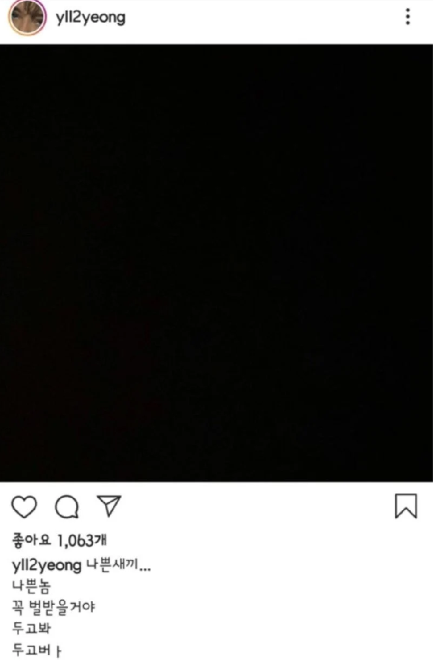The height and width of the screenshot is (661, 434).
Task: Share the post with the paper plane icon
Action: (110, 505)
